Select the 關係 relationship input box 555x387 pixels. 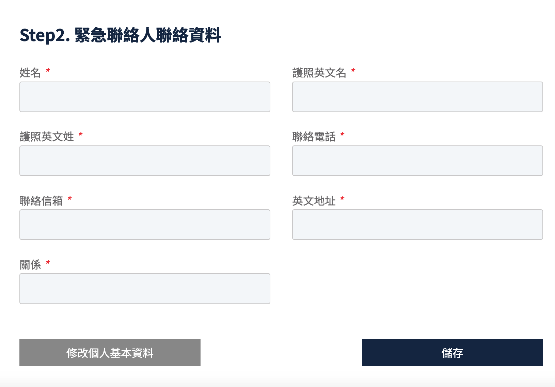coord(145,288)
